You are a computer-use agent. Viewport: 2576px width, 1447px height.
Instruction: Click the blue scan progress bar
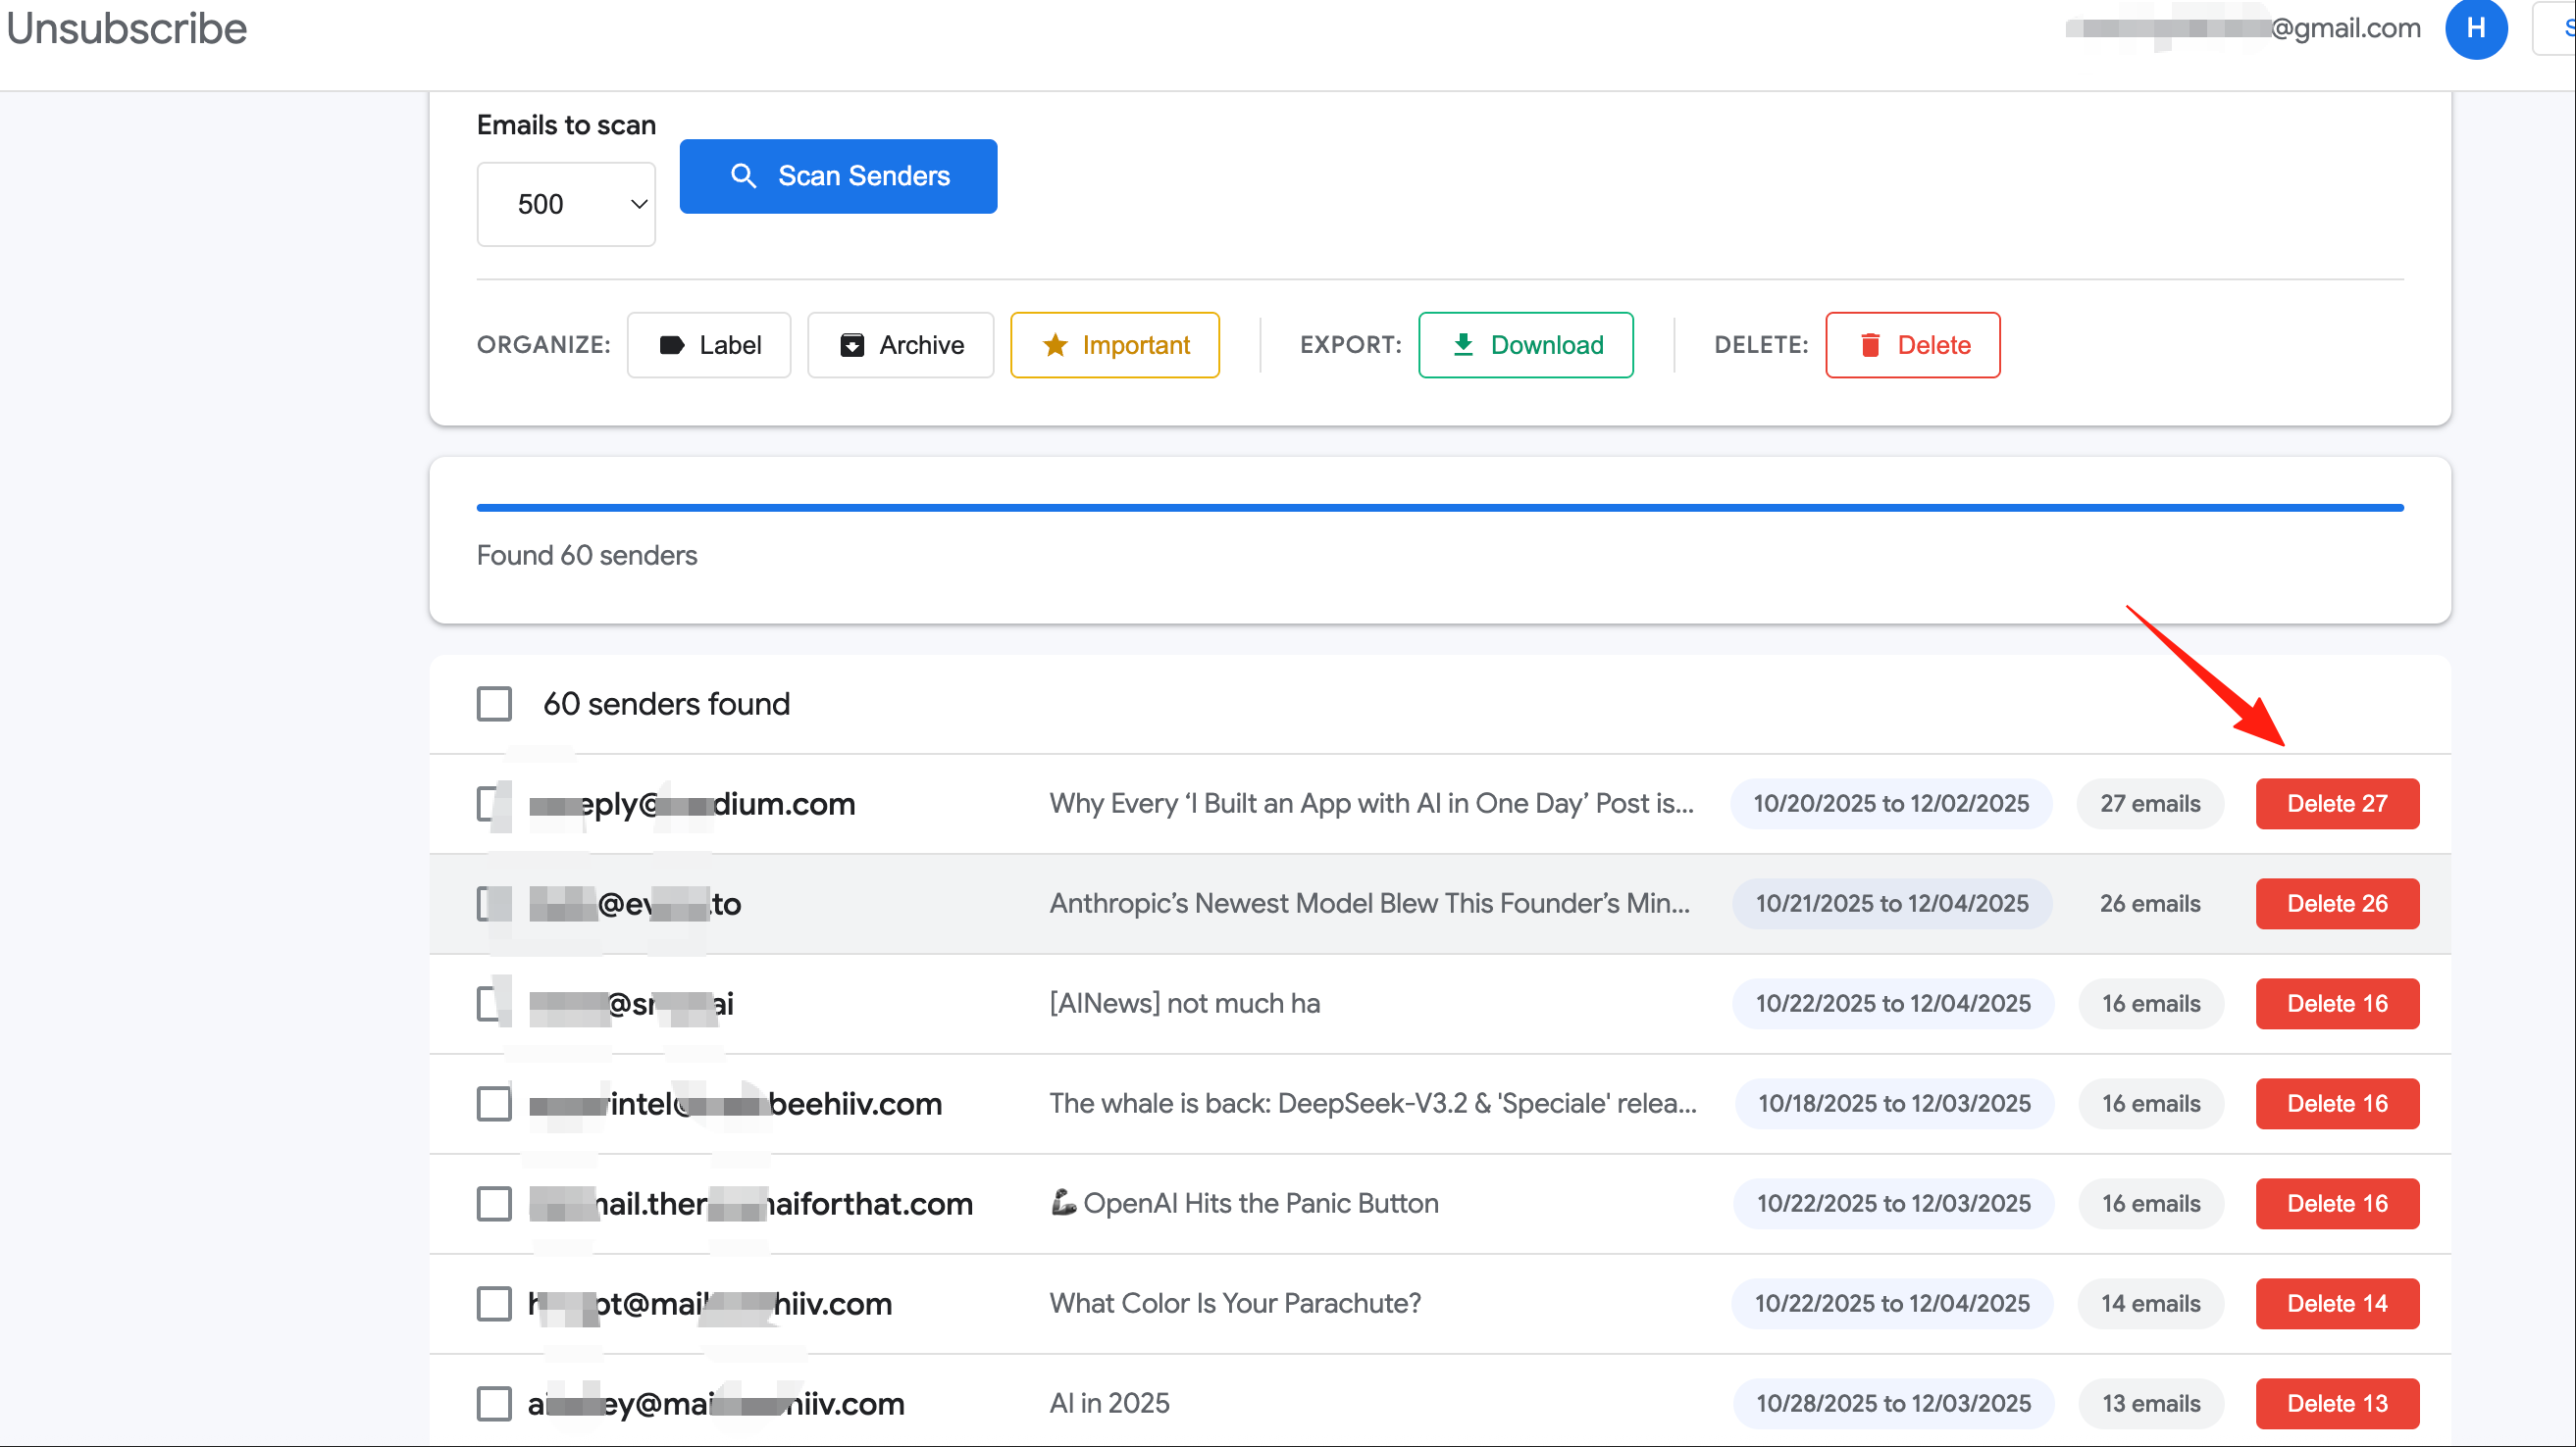(x=1440, y=508)
